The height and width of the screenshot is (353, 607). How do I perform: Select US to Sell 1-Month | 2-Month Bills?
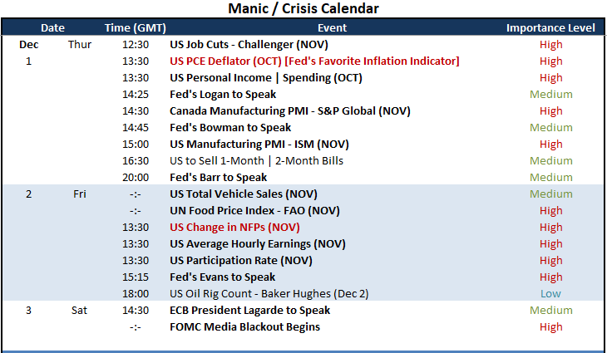pyautogui.click(x=256, y=161)
